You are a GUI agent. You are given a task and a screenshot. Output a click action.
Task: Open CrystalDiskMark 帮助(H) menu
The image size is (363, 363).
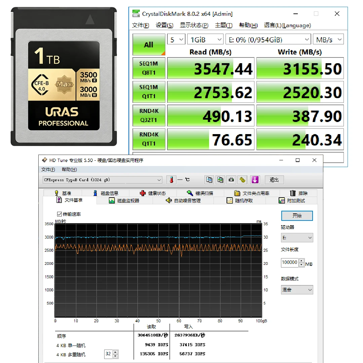click(248, 25)
